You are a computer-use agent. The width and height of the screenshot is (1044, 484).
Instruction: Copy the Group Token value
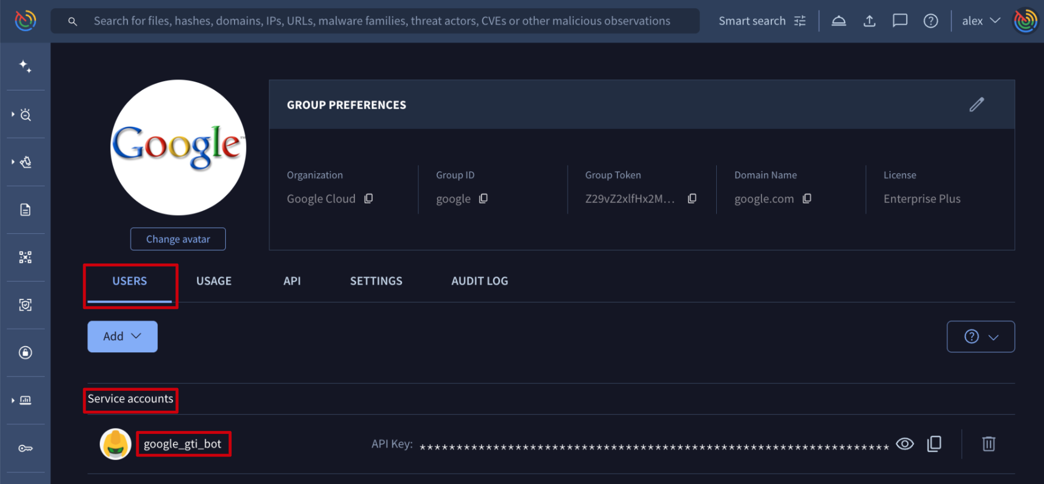point(692,198)
